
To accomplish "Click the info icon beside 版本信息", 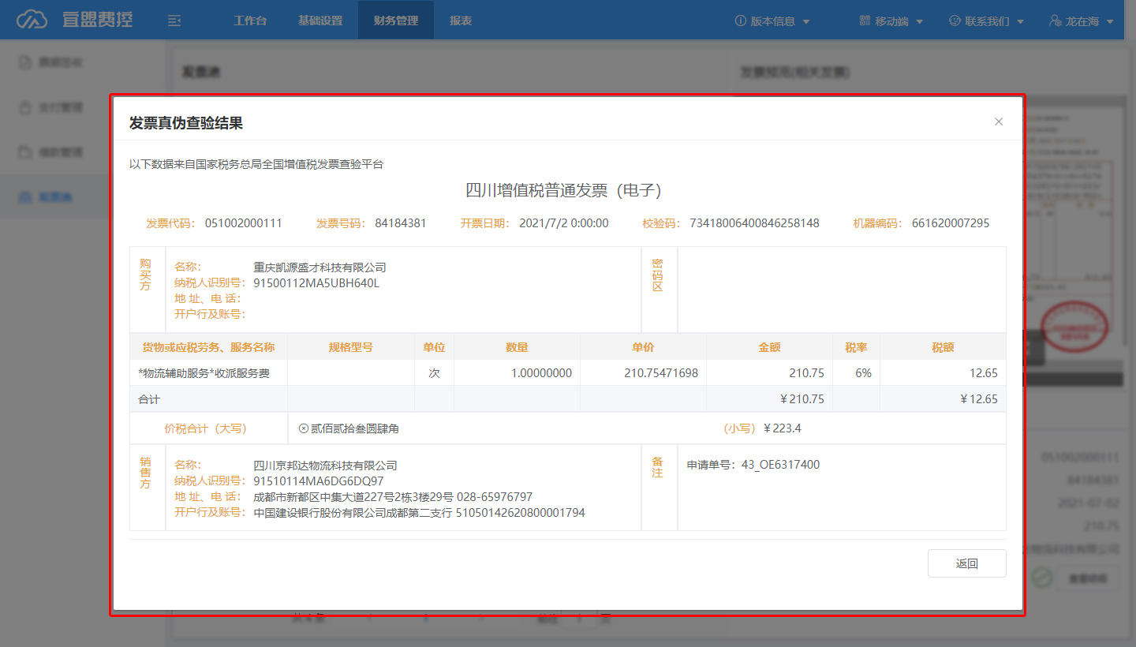I will tap(740, 21).
